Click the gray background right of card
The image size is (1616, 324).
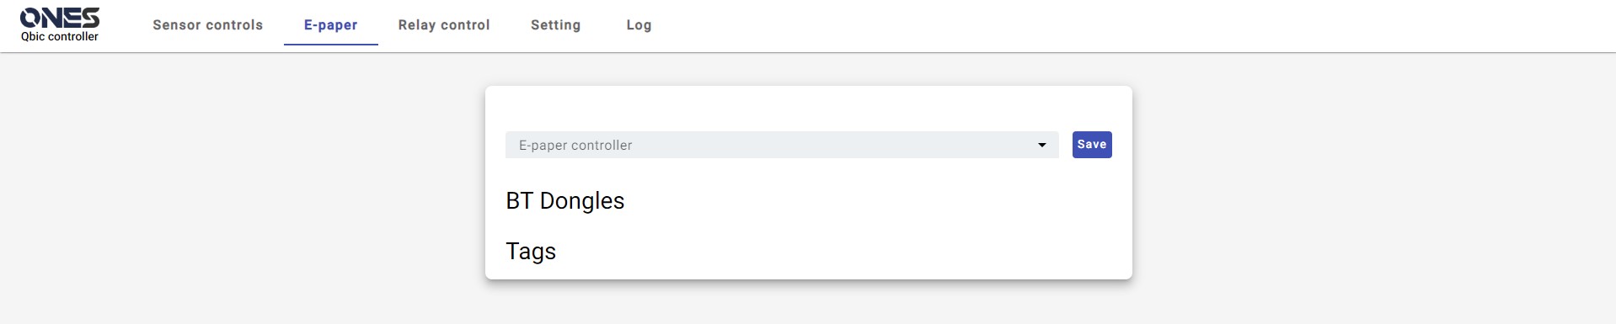click(x=1373, y=185)
